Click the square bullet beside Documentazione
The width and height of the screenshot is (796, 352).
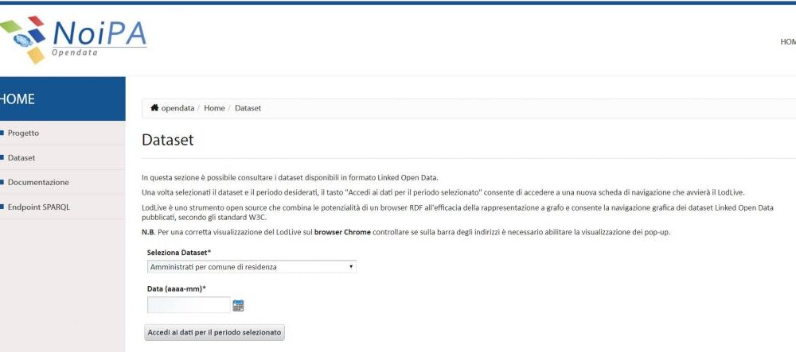pyautogui.click(x=2, y=182)
